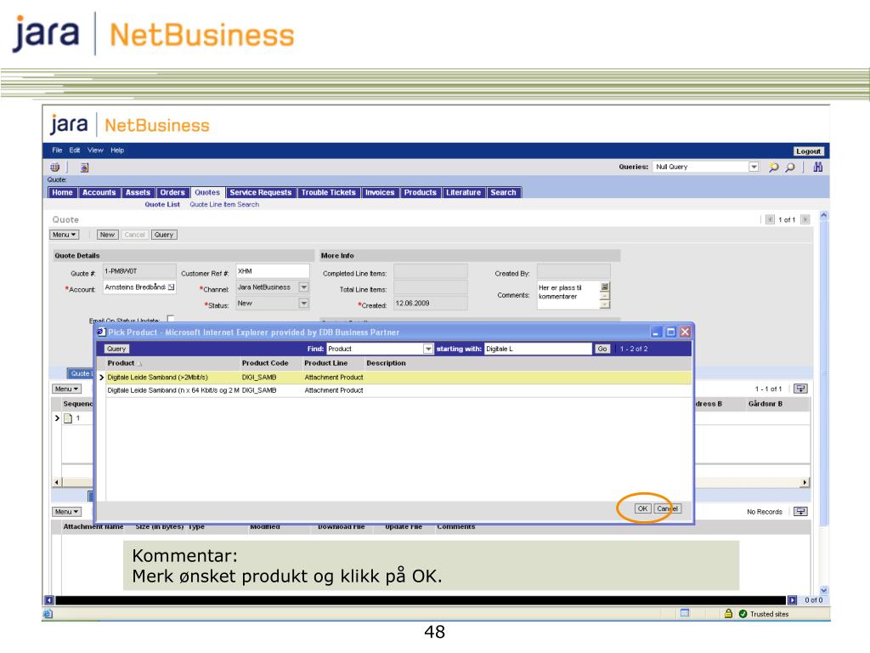This screenshot has width=870, height=653.
Task: Open the File menu
Action: [57, 150]
